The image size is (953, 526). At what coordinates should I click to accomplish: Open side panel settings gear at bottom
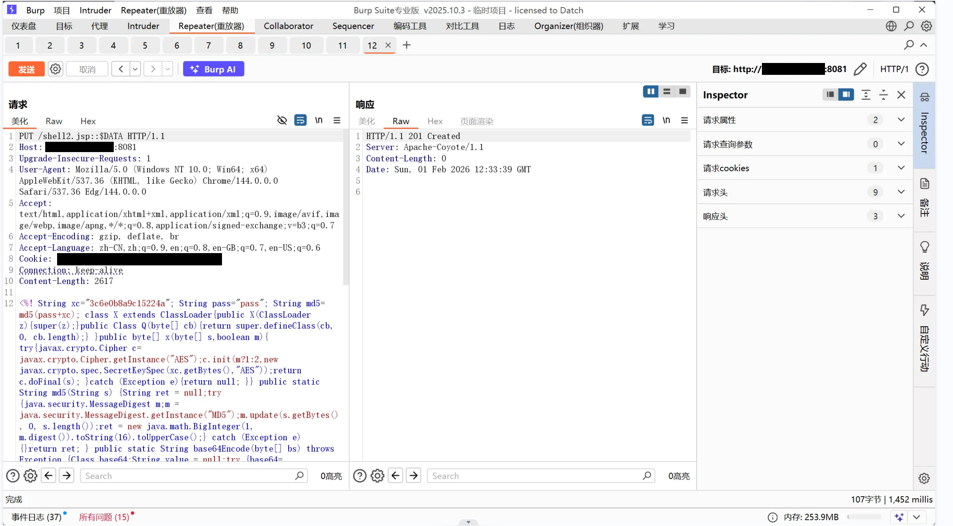924,478
